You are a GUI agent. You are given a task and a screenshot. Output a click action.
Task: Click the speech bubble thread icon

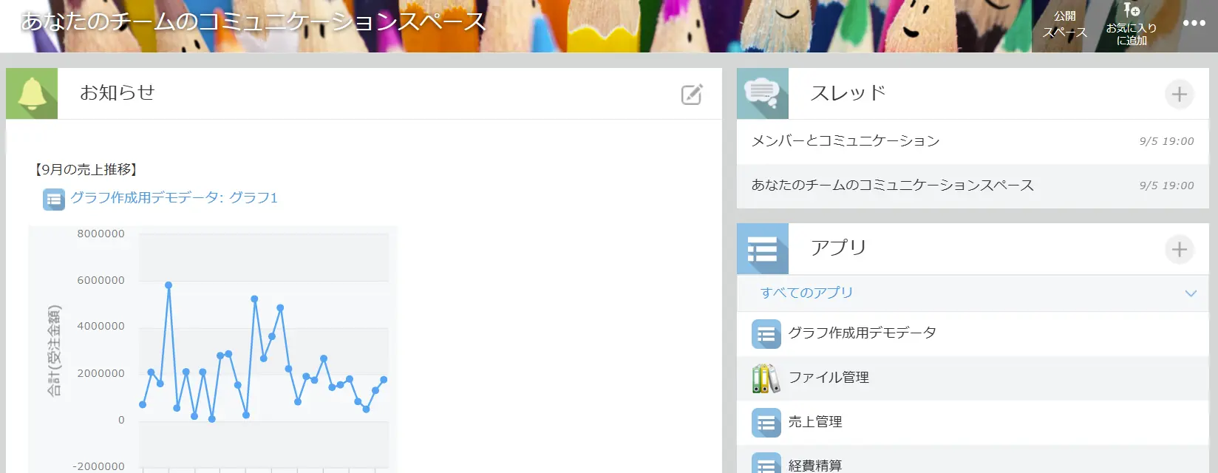(x=762, y=94)
